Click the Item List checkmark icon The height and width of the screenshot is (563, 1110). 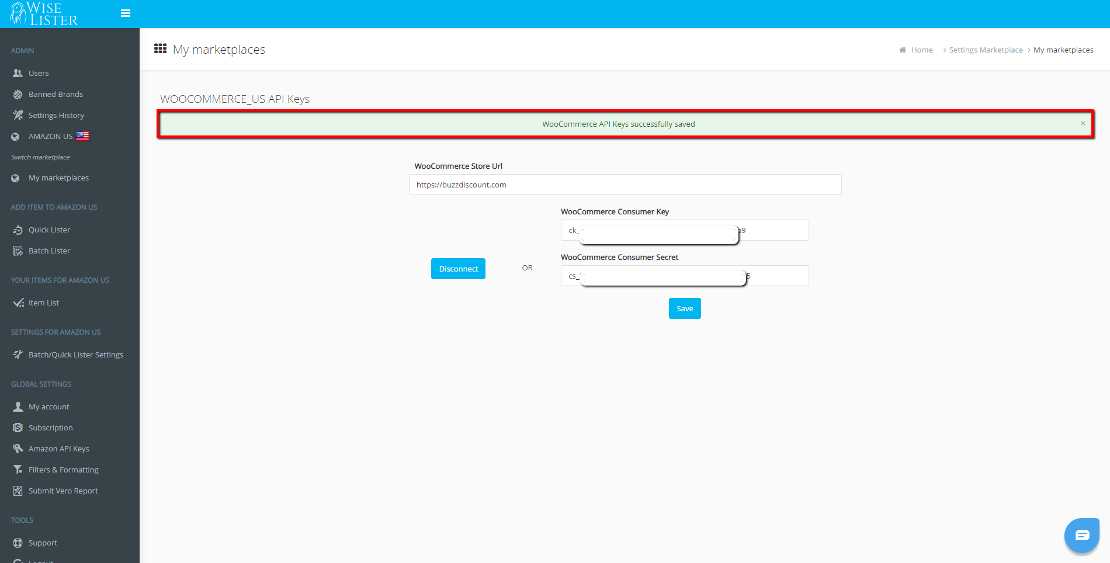click(x=18, y=303)
